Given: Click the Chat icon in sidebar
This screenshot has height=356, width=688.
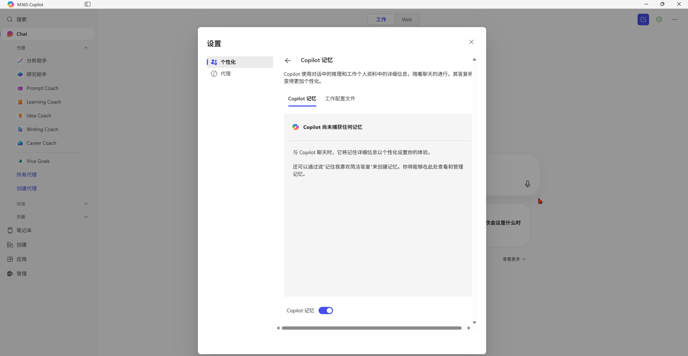Looking at the screenshot, I should (10, 34).
